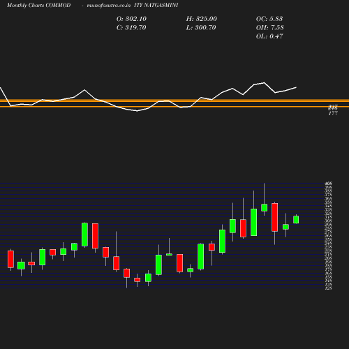Image resolution: width=349 pixels, height=349 pixels.
Task: Click the '177' indicator scale label
Action: pos(333,114)
